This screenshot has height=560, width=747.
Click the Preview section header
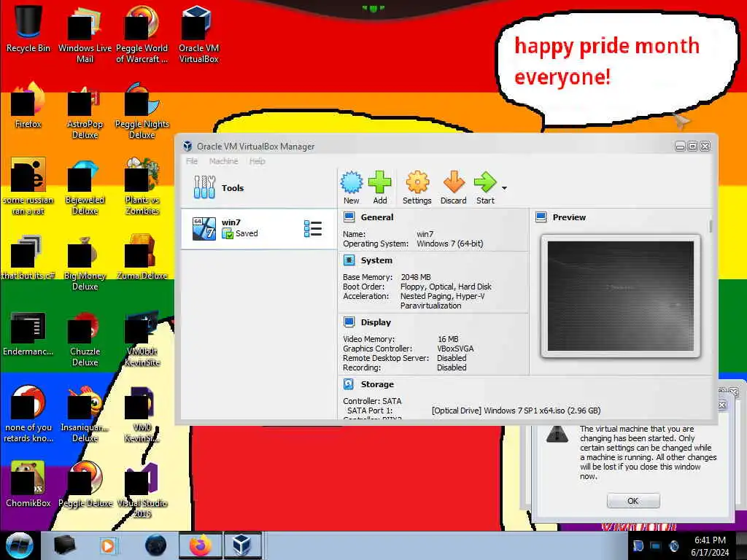[x=569, y=217]
